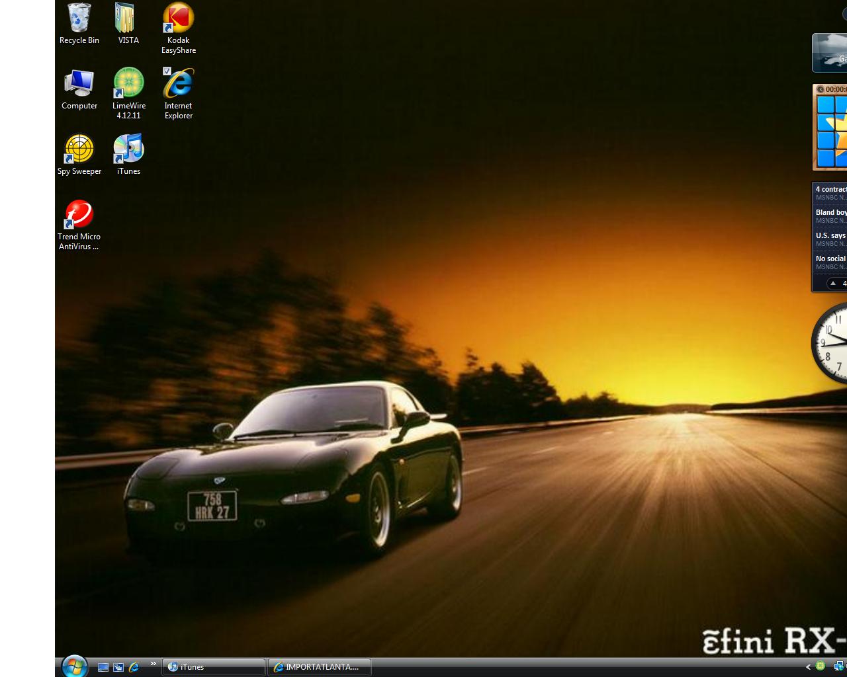Viewport: 847px width, 677px height.
Task: Click the Windows Start orb
Action: click(x=74, y=666)
